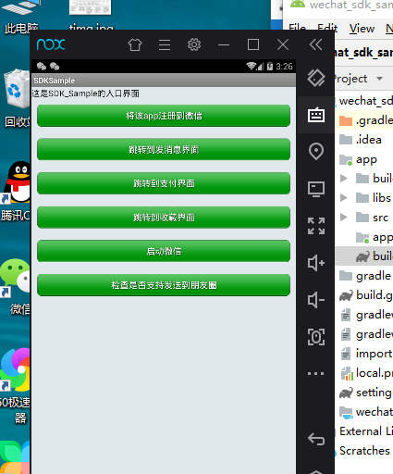The image size is (393, 474).
Task: Expand the build folder under app
Action: click(343, 179)
